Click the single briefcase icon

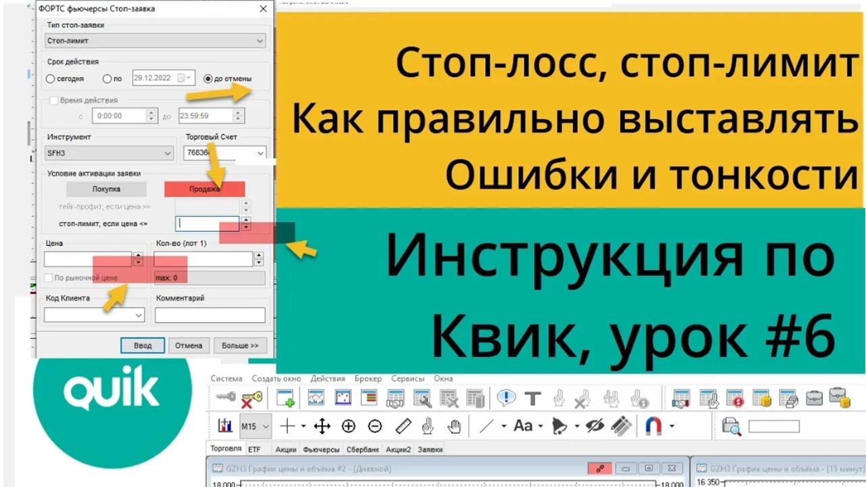pyautogui.click(x=814, y=398)
